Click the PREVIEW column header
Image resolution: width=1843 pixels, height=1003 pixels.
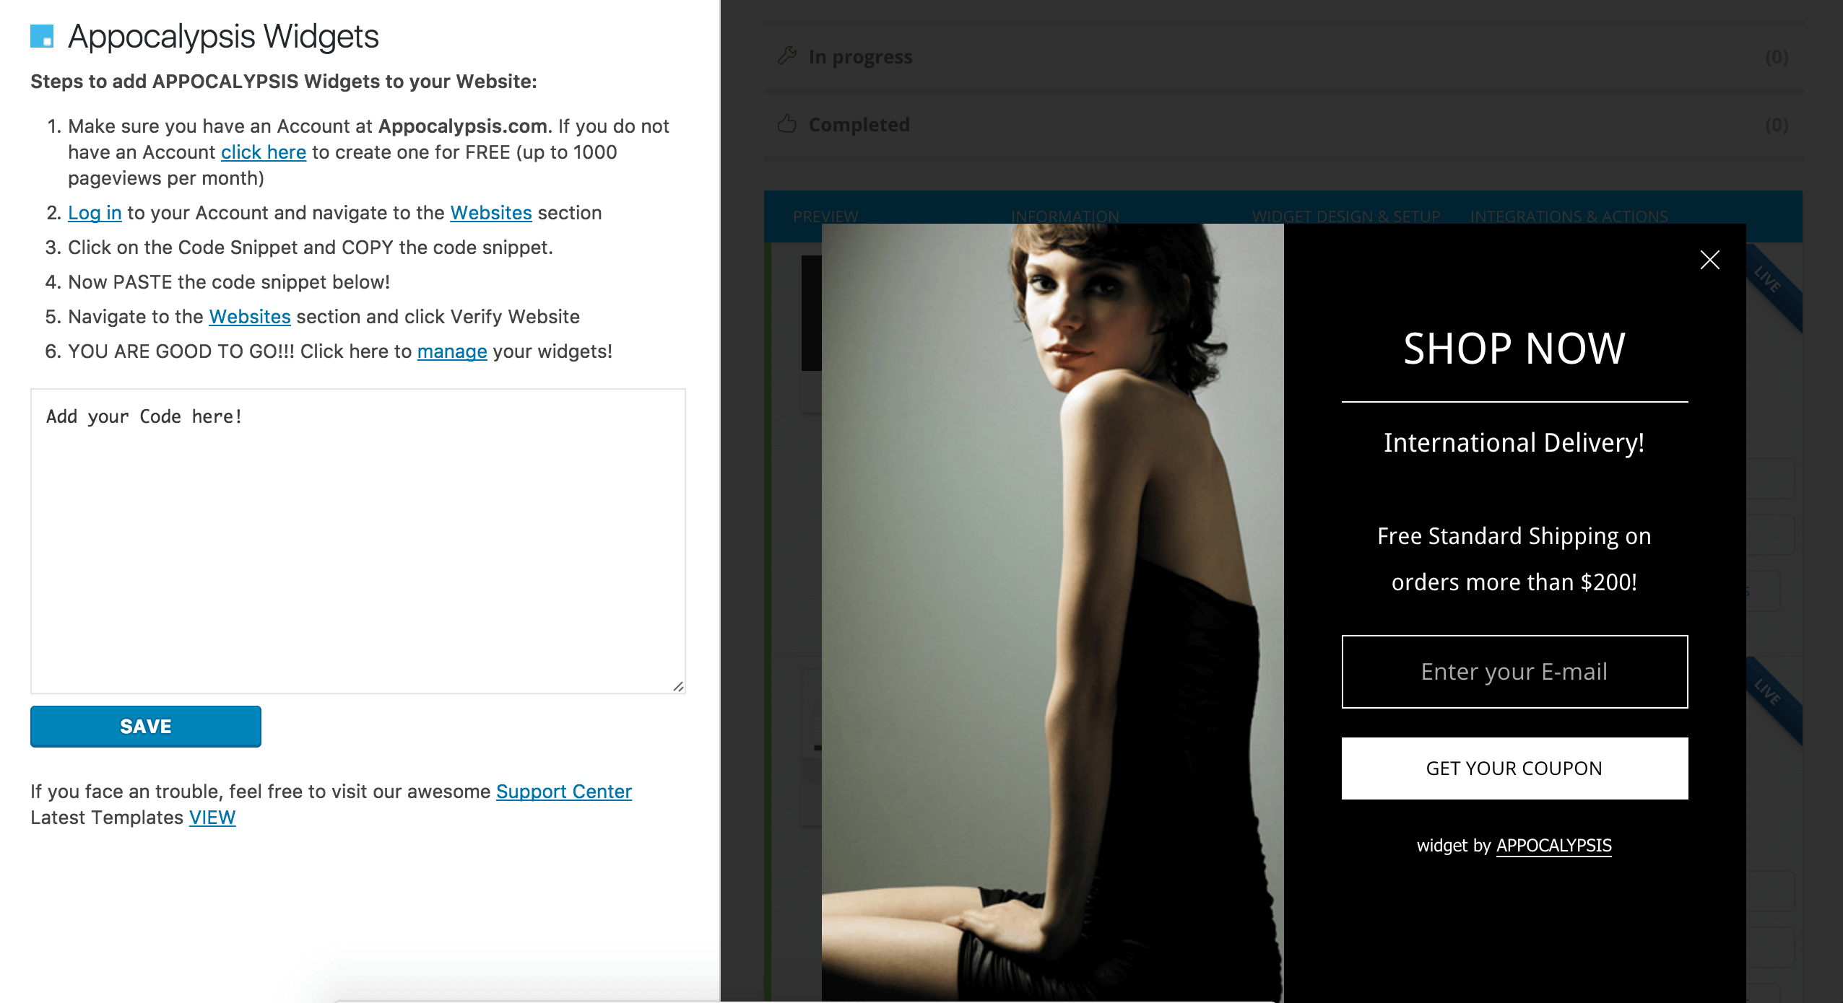[825, 216]
